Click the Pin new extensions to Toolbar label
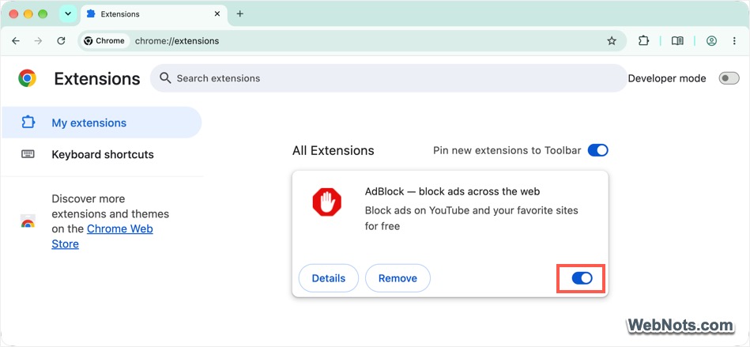The image size is (750, 347). [x=507, y=151]
